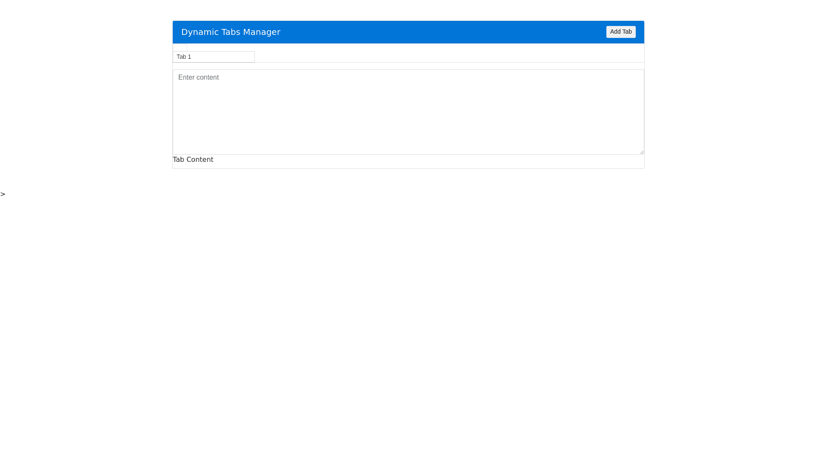This screenshot has height=460, width=817.
Task: Click the bottom edge of the content textarea
Action: [x=408, y=154]
